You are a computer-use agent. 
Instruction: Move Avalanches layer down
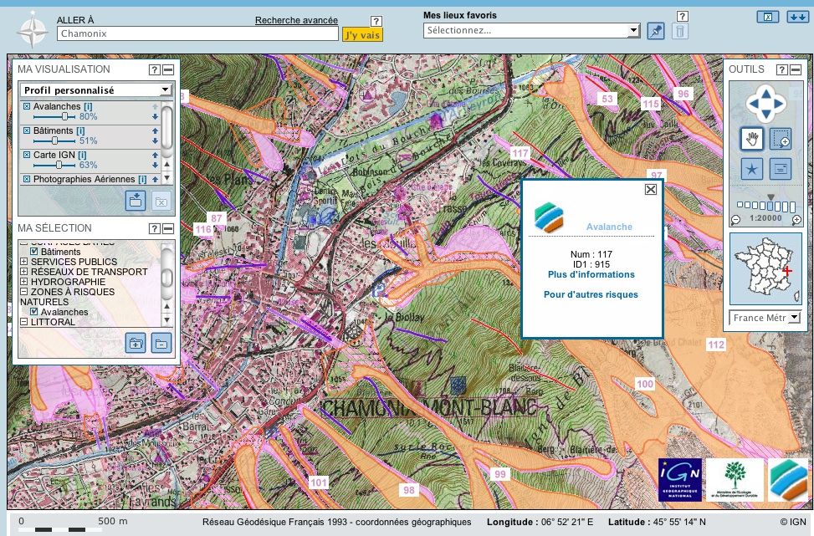click(155, 117)
